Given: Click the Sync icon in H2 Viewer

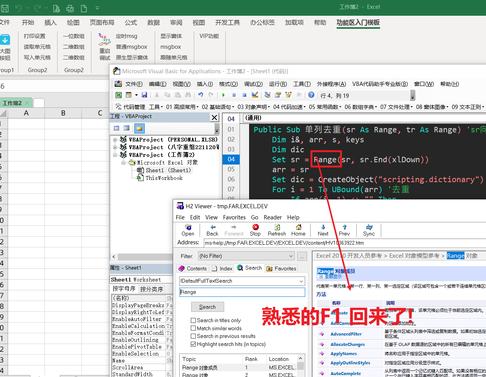Looking at the screenshot, I should click(x=368, y=230).
